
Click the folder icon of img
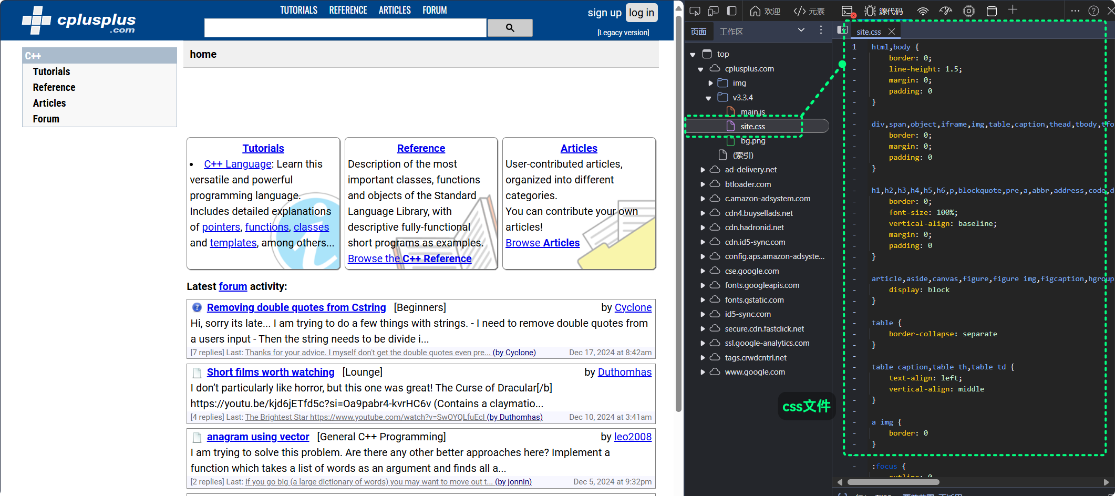coord(723,83)
